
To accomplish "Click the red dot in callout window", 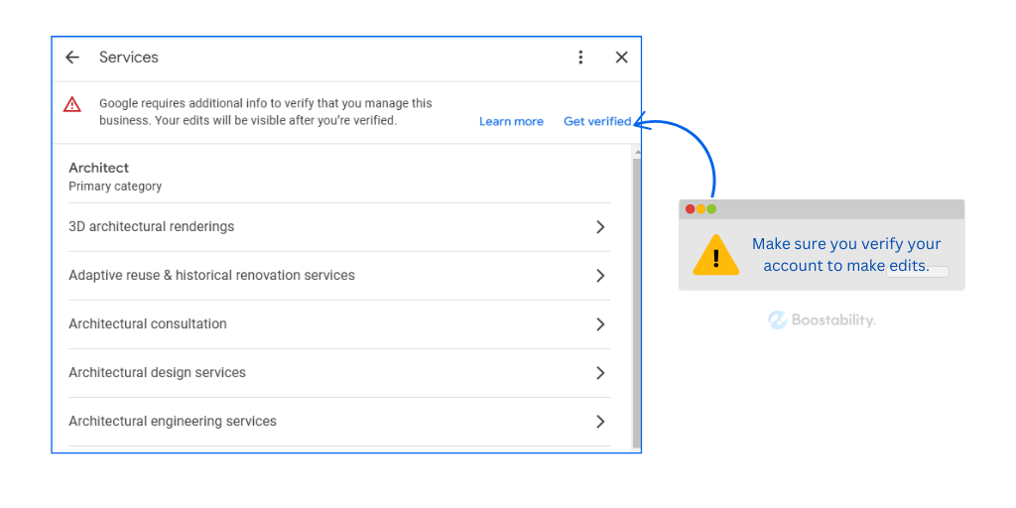I will (x=691, y=209).
